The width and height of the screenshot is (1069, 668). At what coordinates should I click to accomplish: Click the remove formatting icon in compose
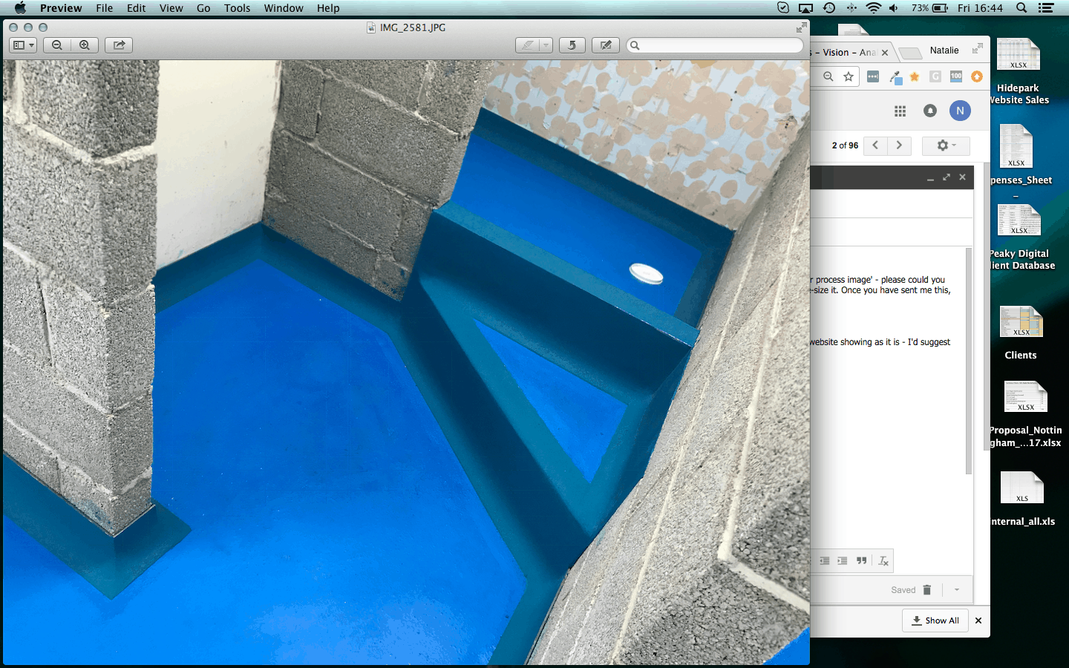click(883, 561)
